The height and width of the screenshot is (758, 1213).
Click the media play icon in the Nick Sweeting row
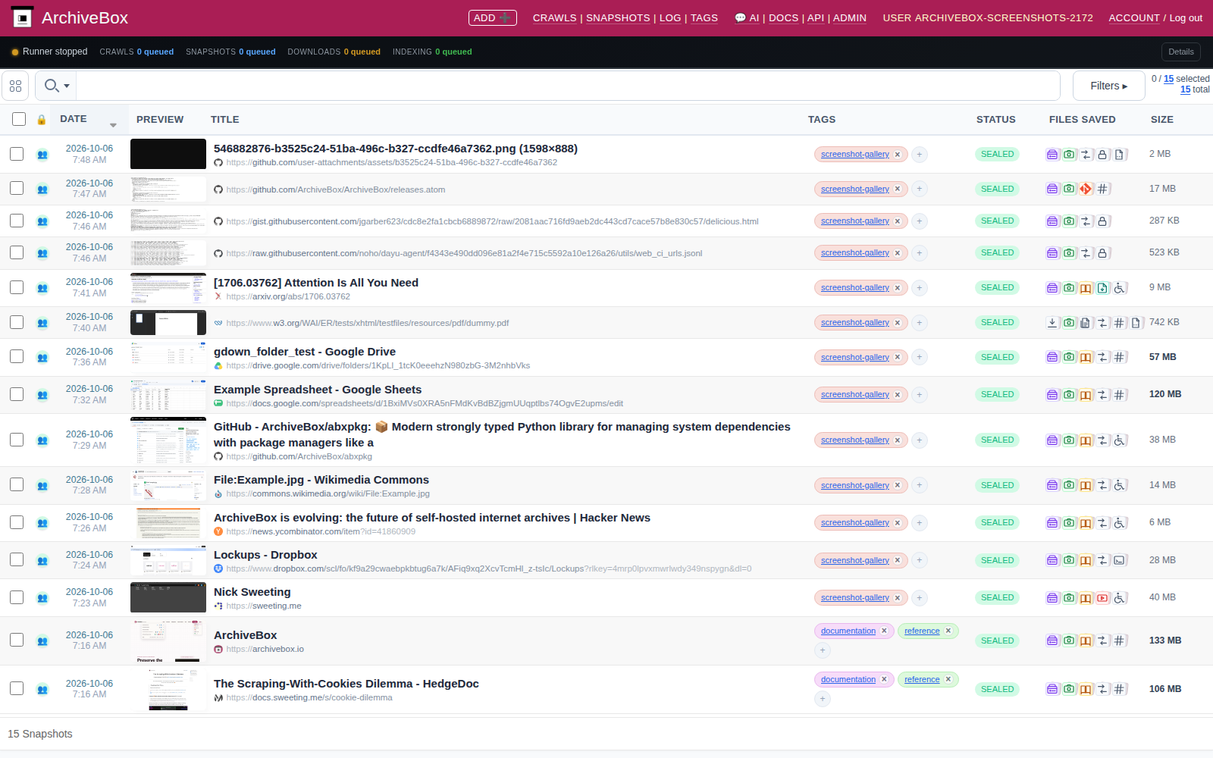tap(1102, 598)
